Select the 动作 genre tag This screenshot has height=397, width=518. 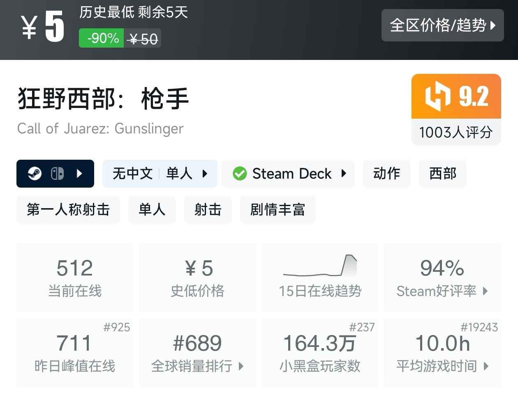coord(386,174)
